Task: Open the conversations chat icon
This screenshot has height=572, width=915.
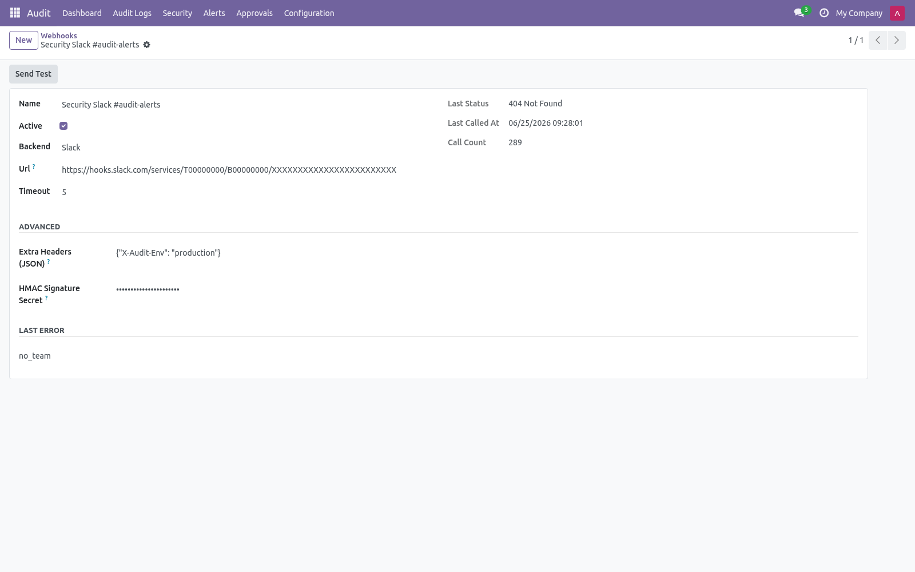Action: click(799, 13)
